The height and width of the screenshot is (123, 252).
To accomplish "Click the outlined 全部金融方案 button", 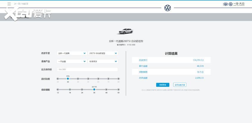I will click(x=180, y=85).
